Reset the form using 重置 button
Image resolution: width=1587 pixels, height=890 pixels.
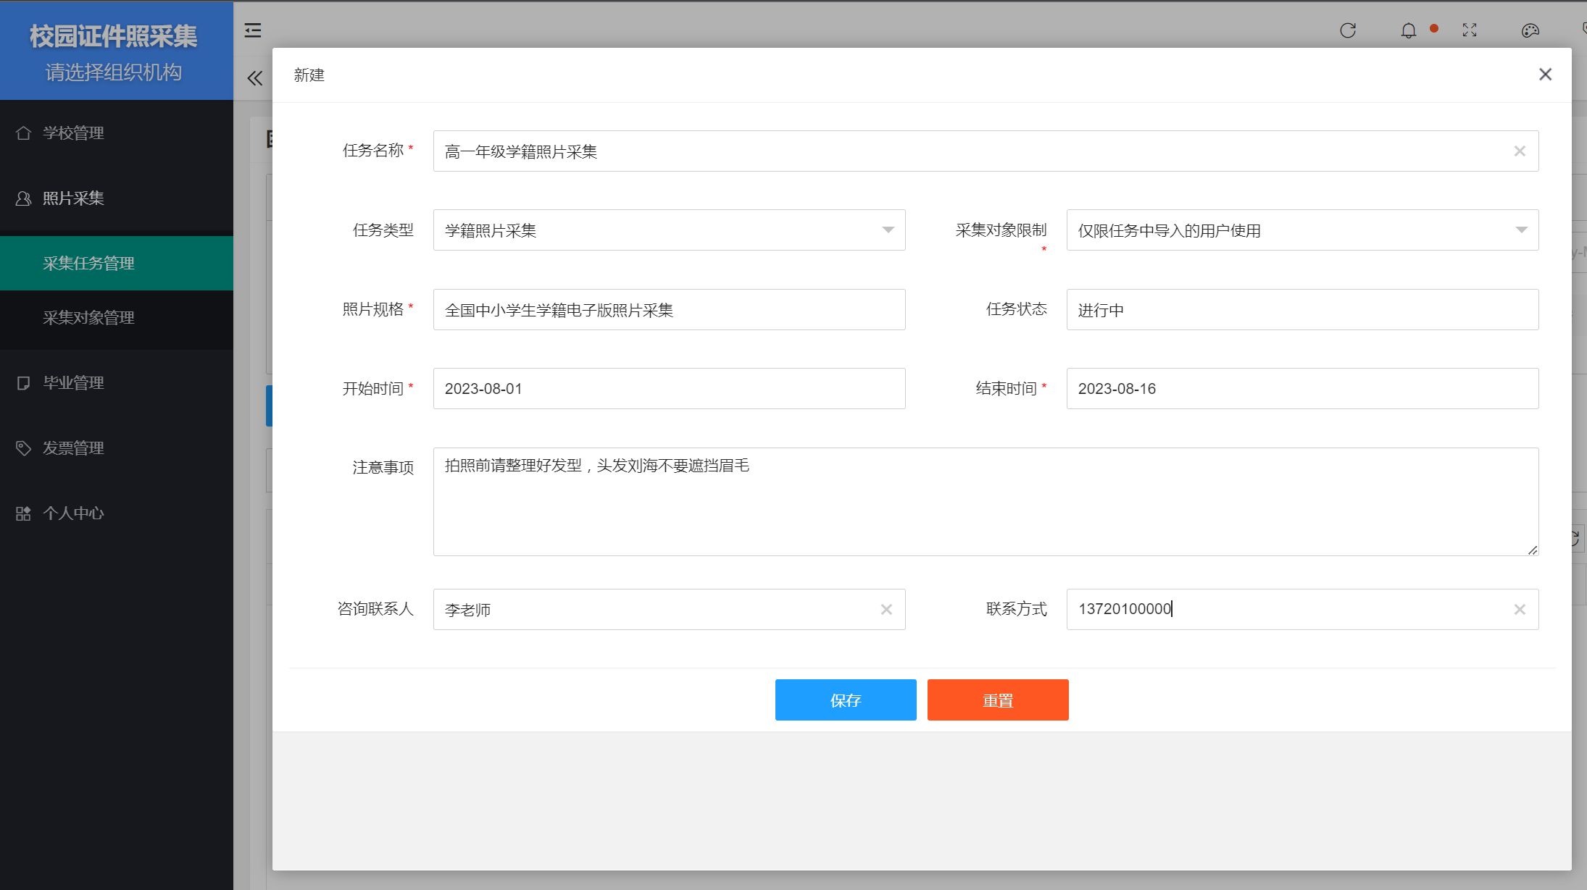tap(998, 700)
